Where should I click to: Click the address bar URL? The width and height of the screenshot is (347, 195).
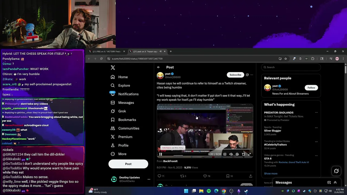137,59
